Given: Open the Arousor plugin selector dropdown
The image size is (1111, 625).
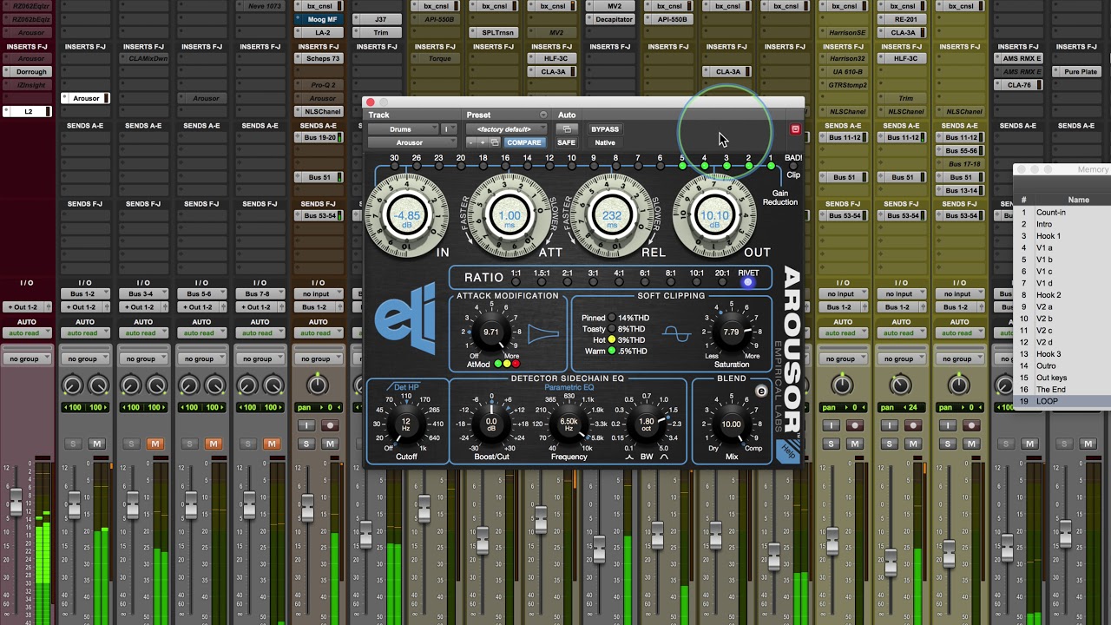Looking at the screenshot, I should (x=412, y=142).
